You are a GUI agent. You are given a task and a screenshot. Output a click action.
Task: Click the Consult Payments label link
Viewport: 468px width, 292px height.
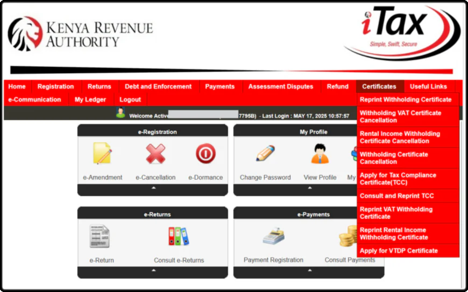(x=350, y=260)
